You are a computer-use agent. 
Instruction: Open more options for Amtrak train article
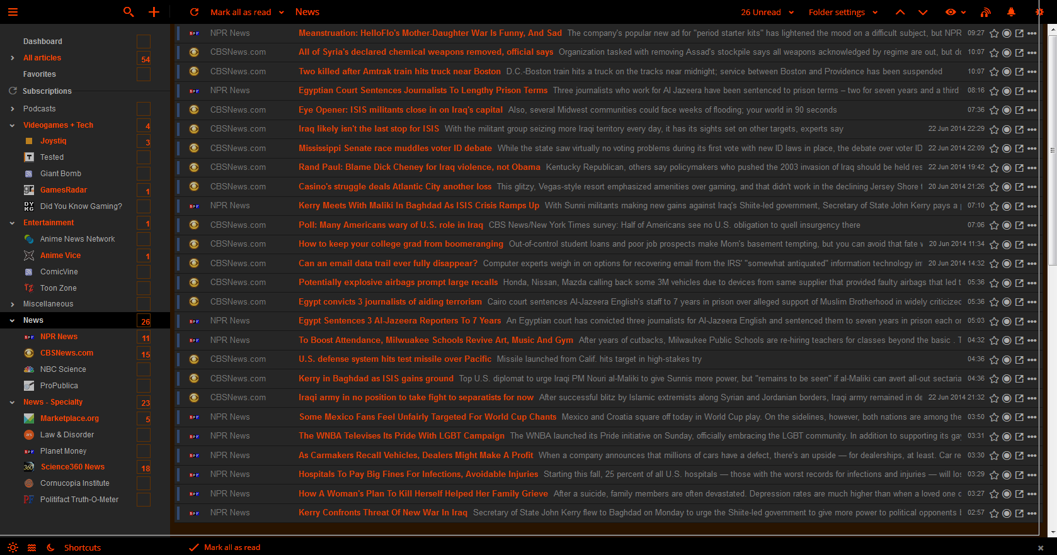[x=1032, y=72]
